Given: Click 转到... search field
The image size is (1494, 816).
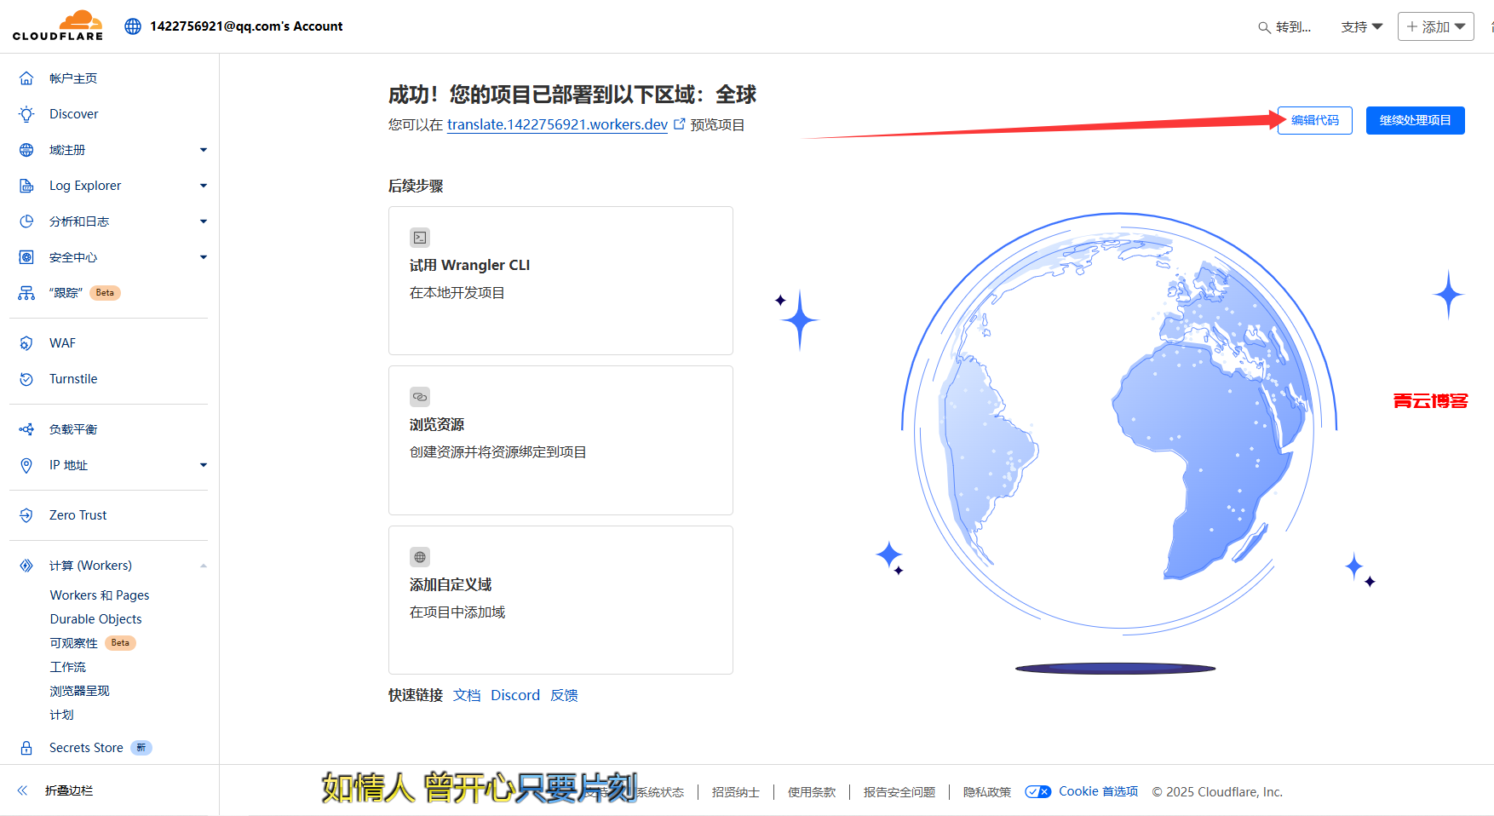Looking at the screenshot, I should 1285,27.
